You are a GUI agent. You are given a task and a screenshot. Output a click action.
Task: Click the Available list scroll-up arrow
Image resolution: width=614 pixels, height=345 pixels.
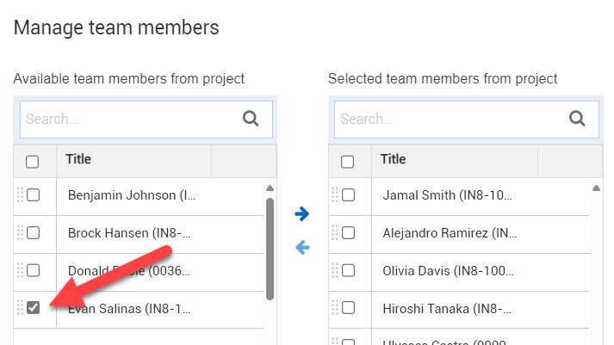270,188
